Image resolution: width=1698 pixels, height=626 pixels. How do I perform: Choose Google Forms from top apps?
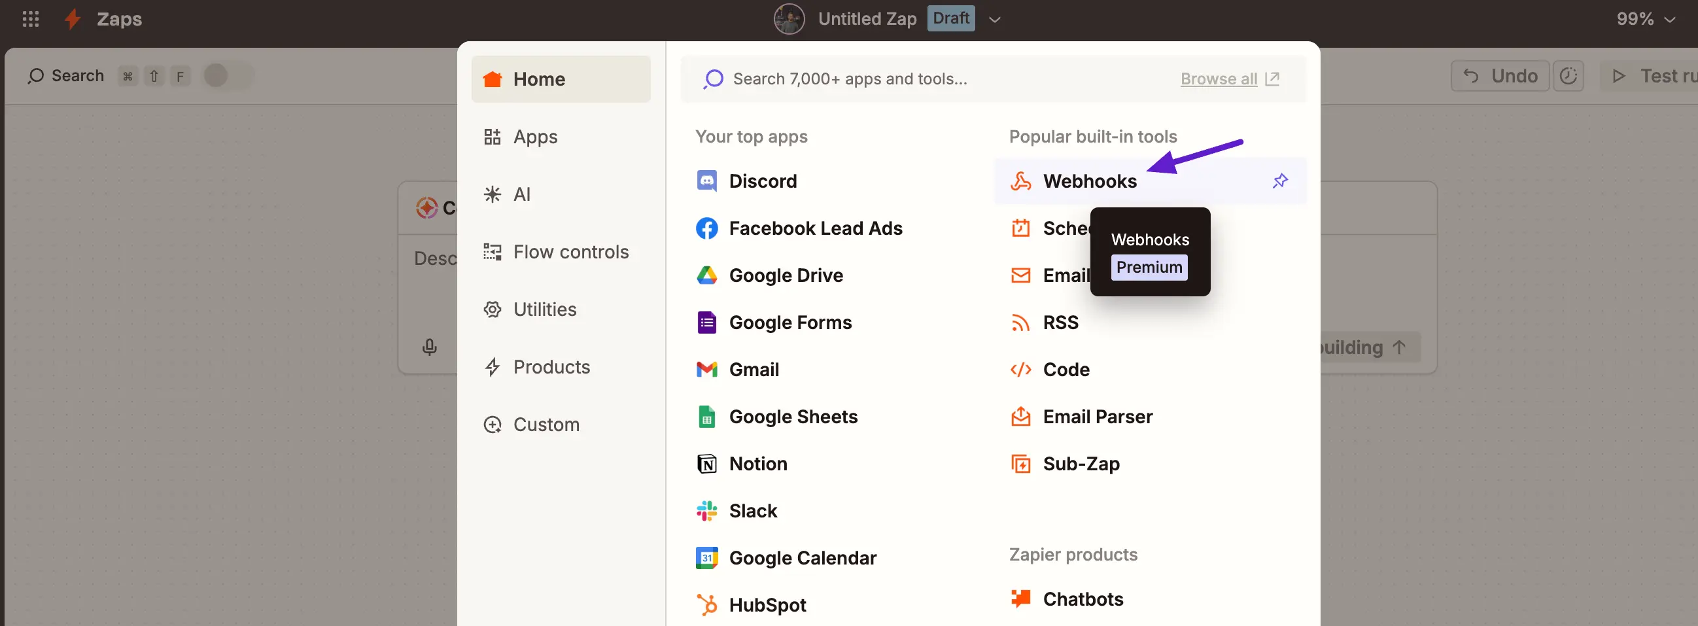pos(790,322)
